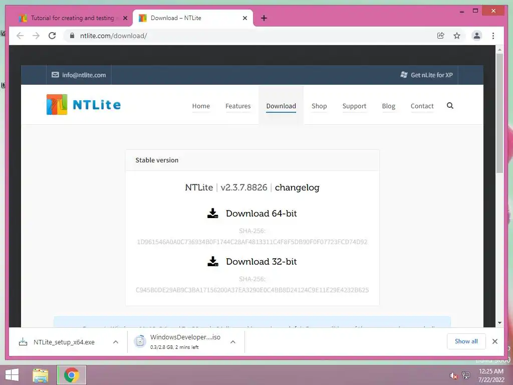Click the NTLite logo

click(84, 104)
